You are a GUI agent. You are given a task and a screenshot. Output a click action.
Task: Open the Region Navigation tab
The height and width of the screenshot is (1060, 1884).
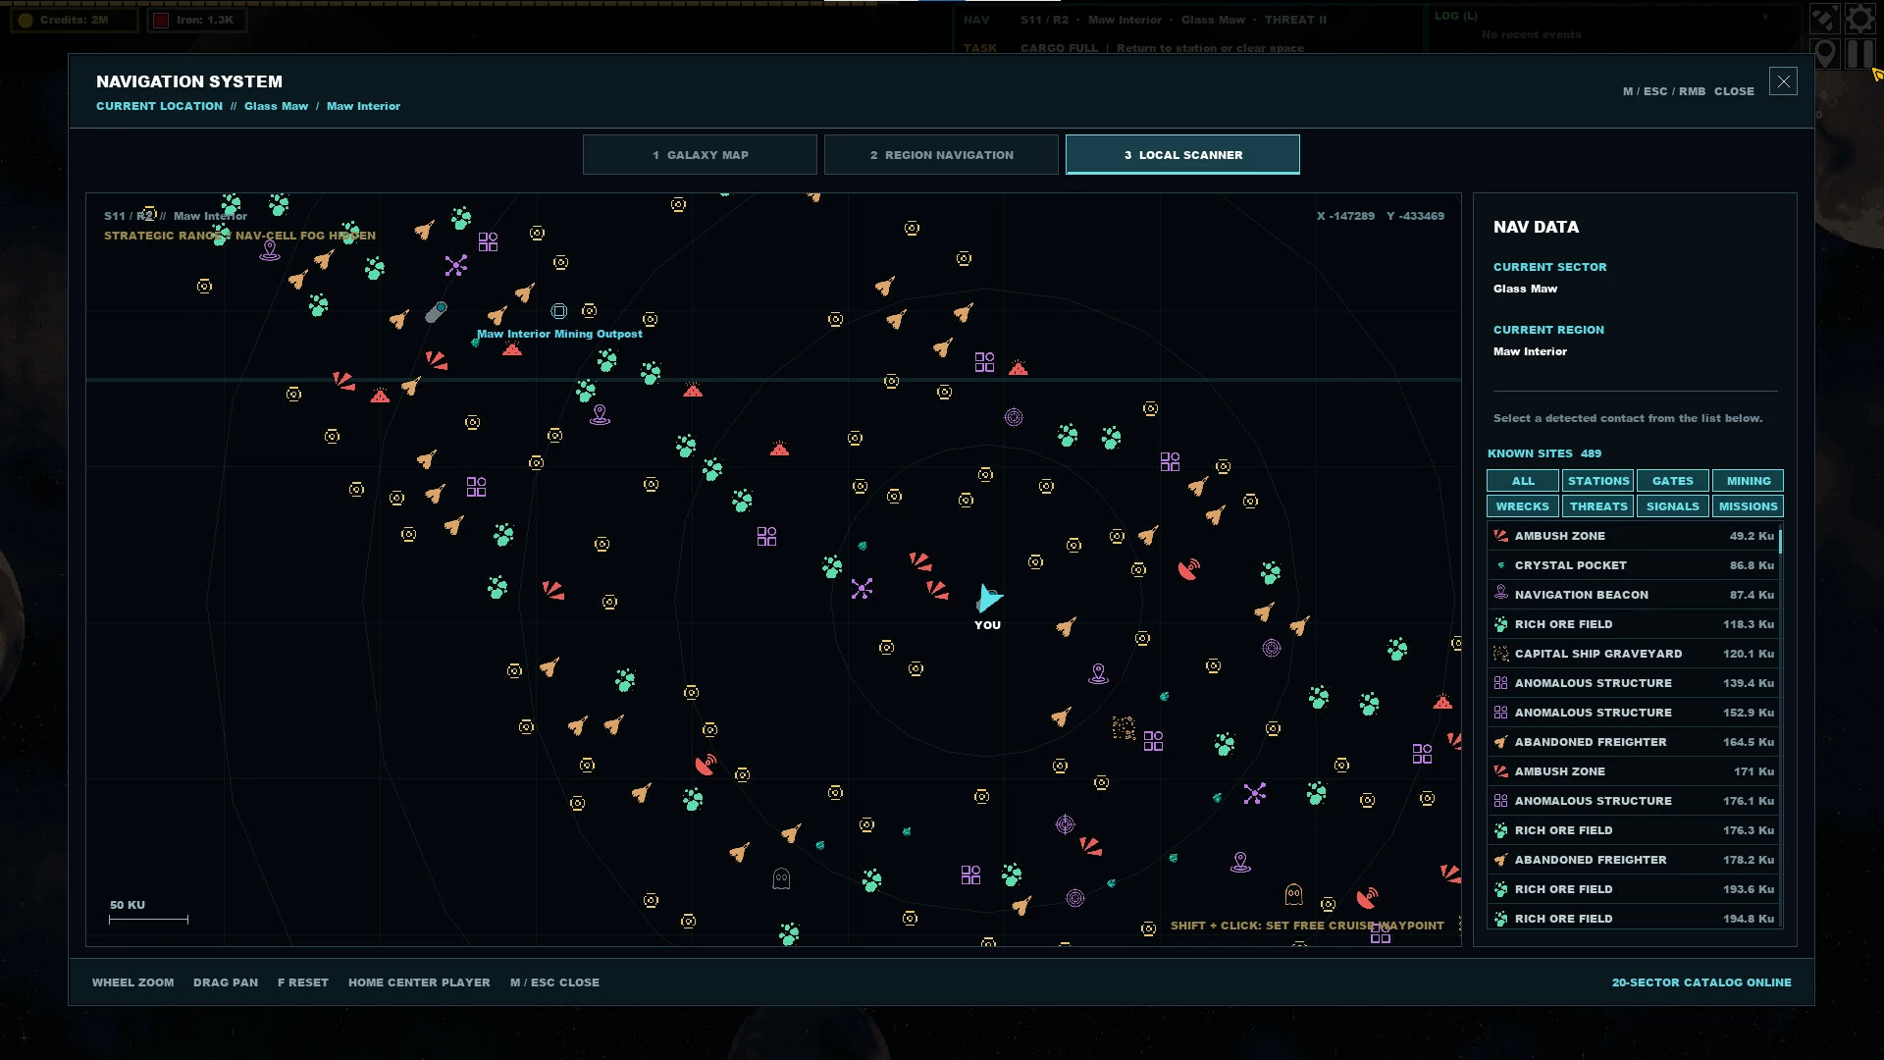tap(941, 155)
